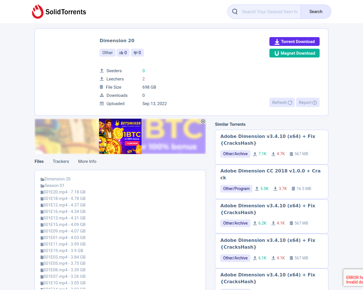Click the Search button
The image size is (363, 290).
316,12
